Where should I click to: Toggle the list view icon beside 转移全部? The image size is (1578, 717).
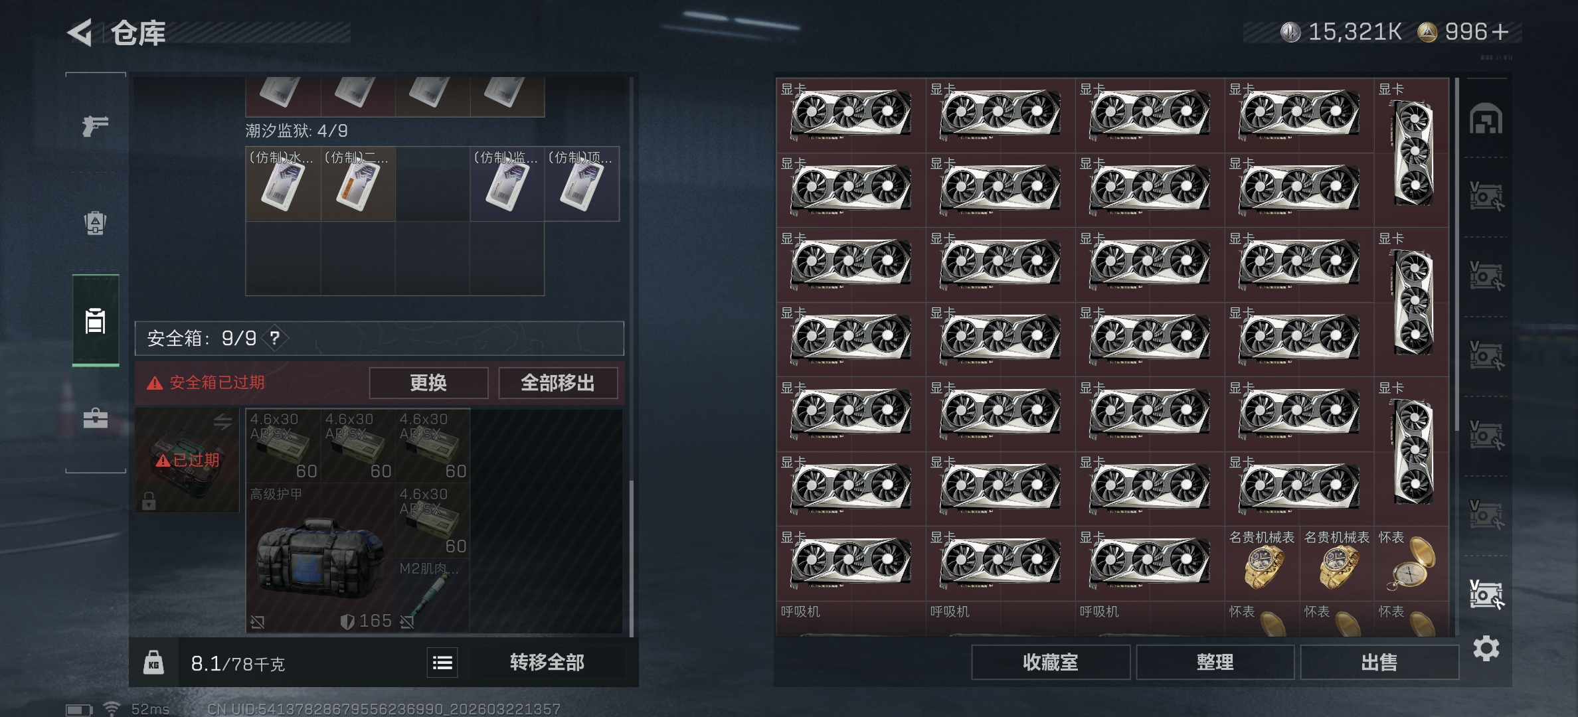pos(442,663)
